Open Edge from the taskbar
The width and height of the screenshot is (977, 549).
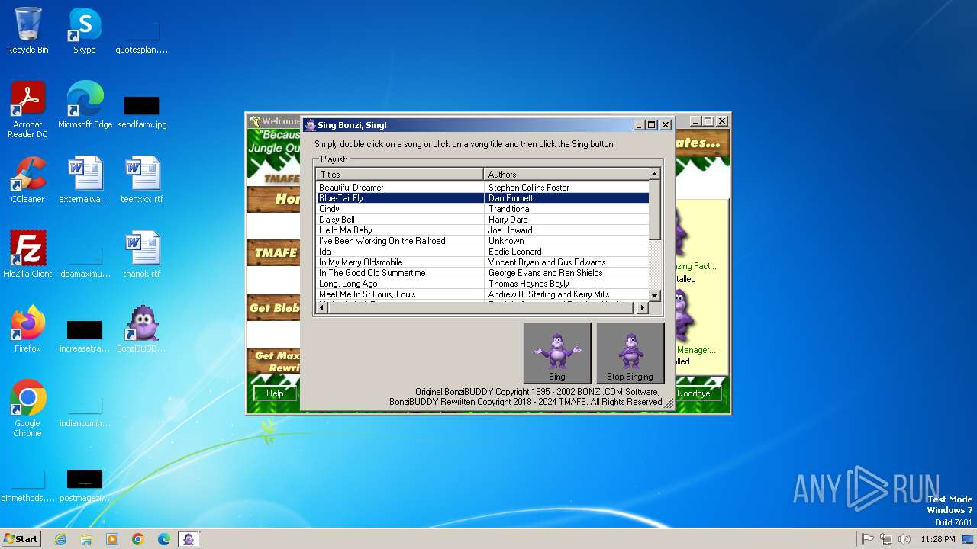tap(164, 539)
